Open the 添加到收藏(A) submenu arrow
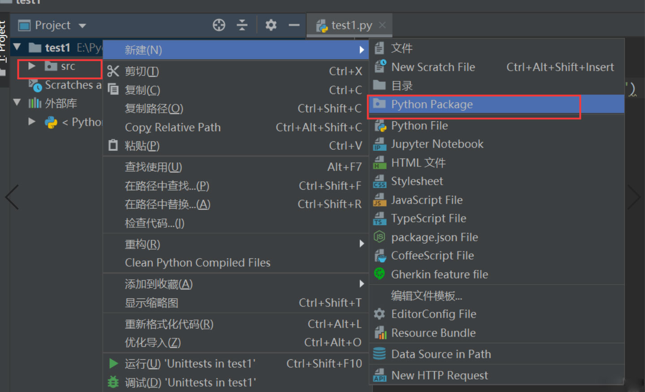This screenshot has height=392, width=645. tap(361, 284)
